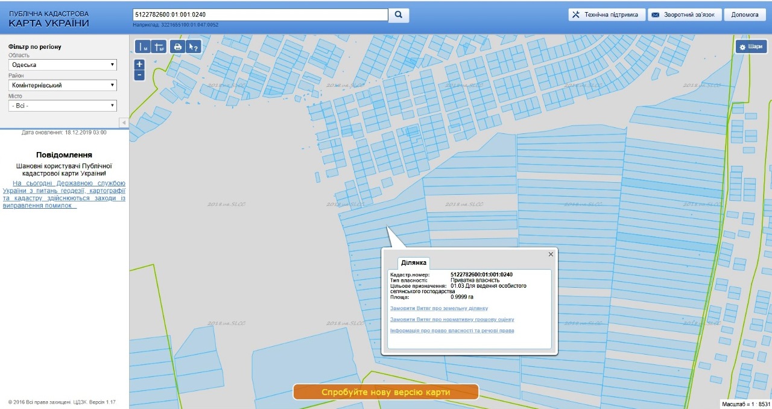Zoom out with the minus button
772x409 pixels.
[x=139, y=75]
